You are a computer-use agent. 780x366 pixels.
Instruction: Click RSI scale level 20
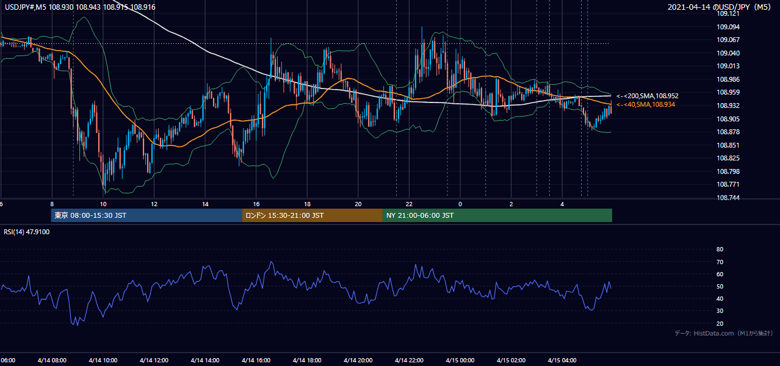pos(720,323)
